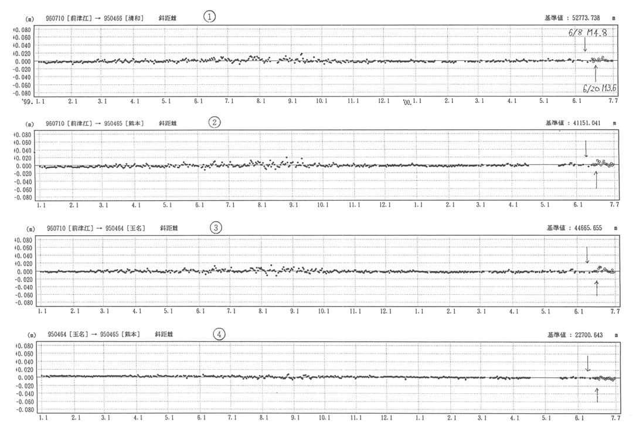
Task: Click the 960710 [前津江] → 950466 [清和] title
Action: (x=94, y=18)
